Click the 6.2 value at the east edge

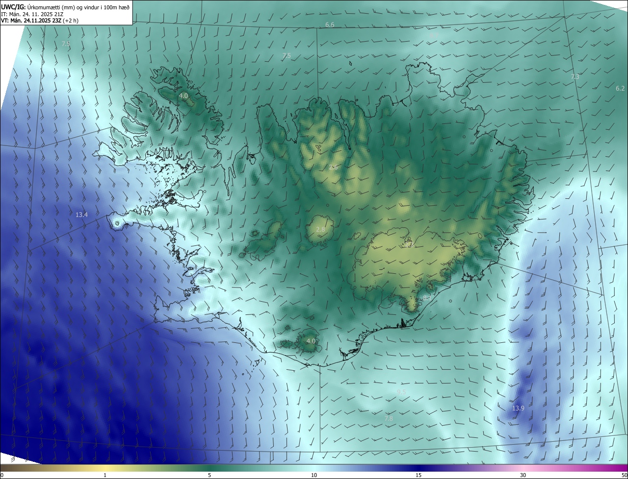[620, 89]
